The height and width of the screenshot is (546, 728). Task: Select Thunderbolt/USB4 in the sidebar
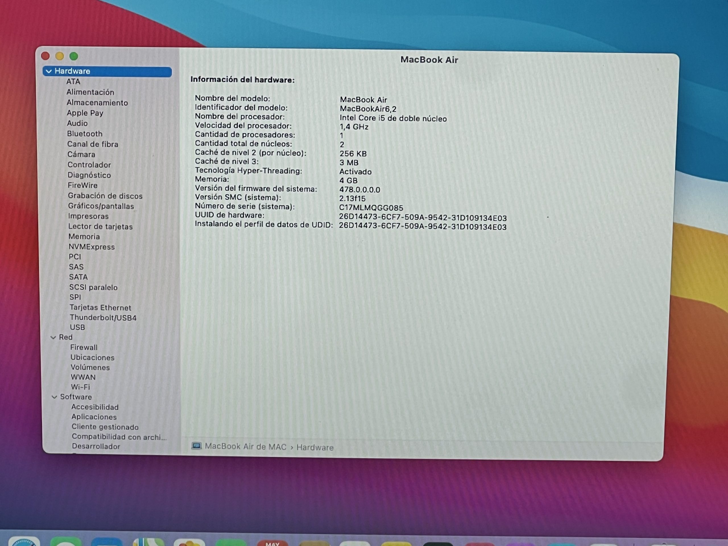(103, 318)
